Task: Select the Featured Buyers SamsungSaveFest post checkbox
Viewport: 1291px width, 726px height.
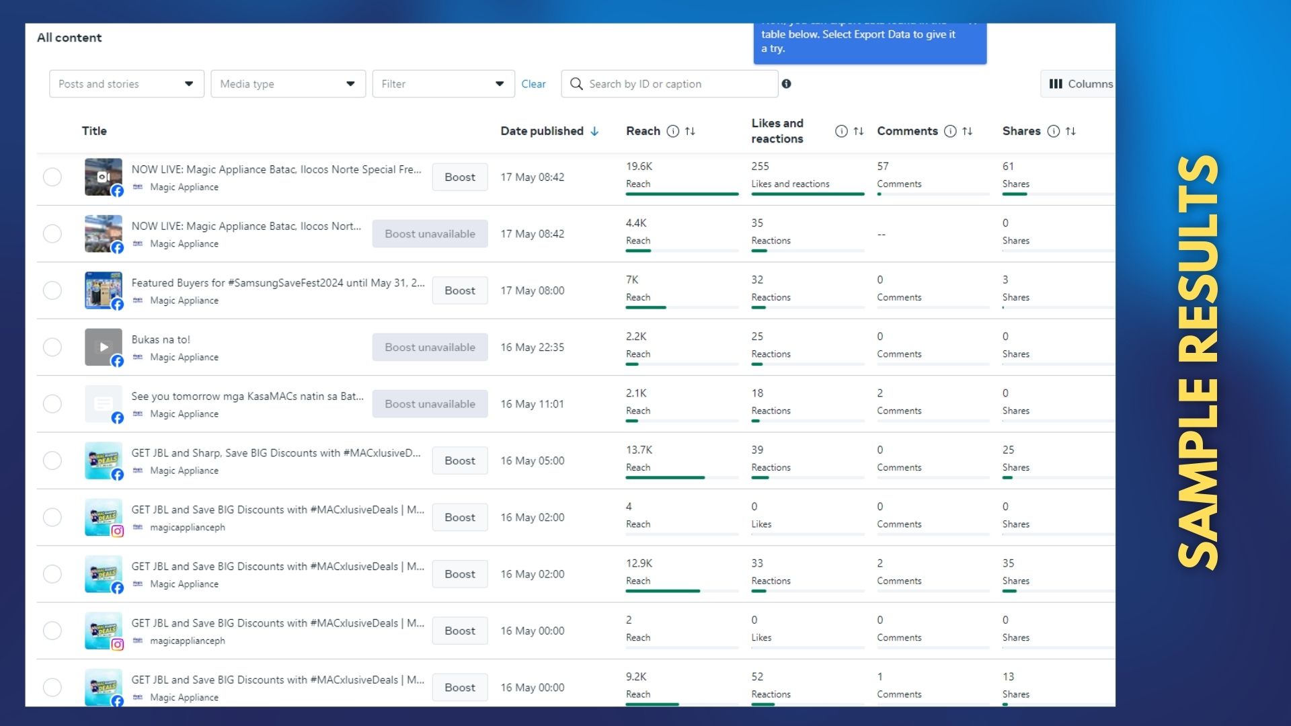Action: (52, 290)
